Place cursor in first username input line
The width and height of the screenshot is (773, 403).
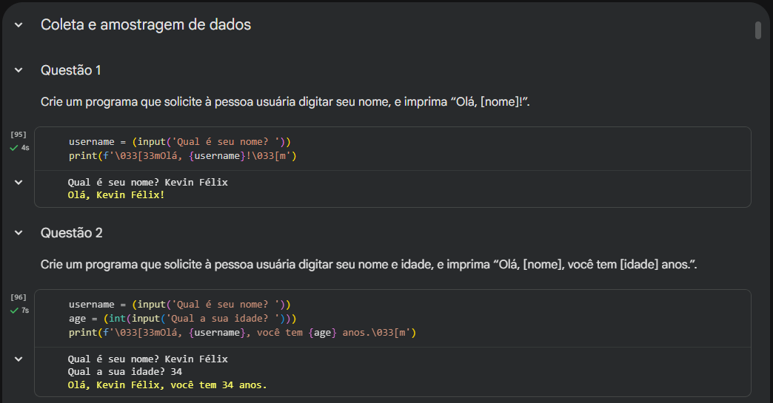tap(180, 142)
